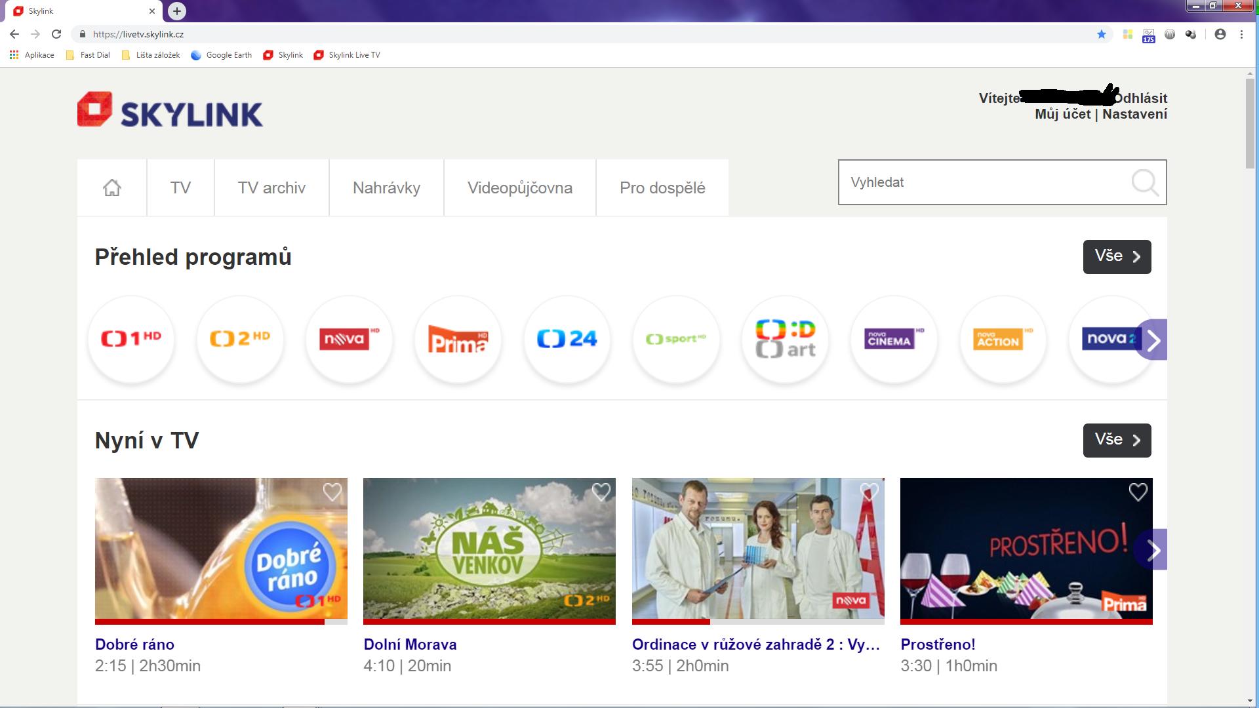Show next channels in Přehled programů carousel
Viewport: 1259px width, 708px height.
1153,340
